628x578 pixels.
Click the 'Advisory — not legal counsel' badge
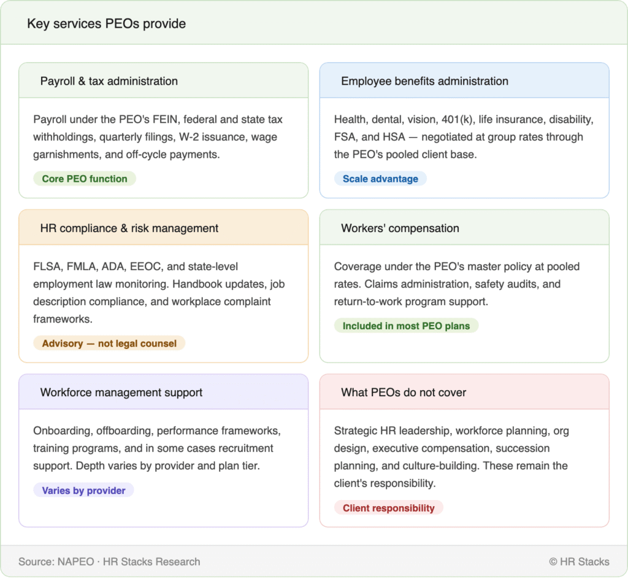click(109, 343)
